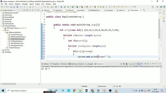This screenshot has width=166, height=93.
Task: Click the New file toolbar icon
Action: [x=2, y=7]
